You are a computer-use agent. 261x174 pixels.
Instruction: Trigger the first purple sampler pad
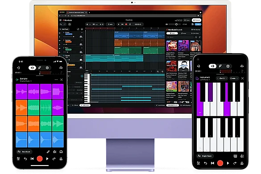tap(21, 91)
